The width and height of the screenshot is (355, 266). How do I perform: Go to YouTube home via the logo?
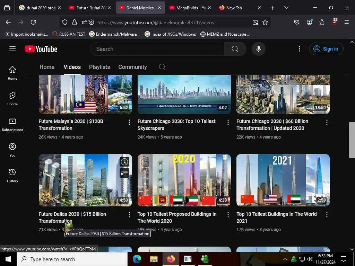(x=41, y=49)
